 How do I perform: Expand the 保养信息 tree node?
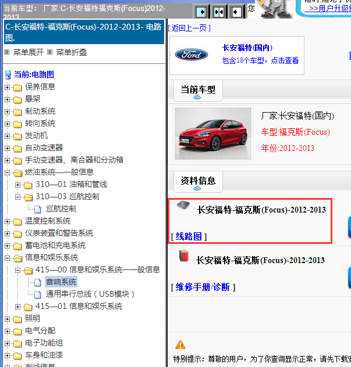[7, 87]
